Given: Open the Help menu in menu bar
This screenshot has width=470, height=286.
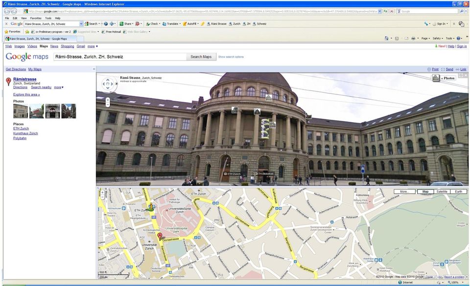Looking at the screenshot, I should pos(58,18).
